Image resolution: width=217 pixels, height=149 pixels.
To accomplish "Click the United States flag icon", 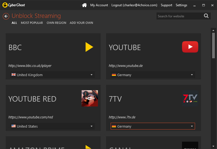I will 14,126.
